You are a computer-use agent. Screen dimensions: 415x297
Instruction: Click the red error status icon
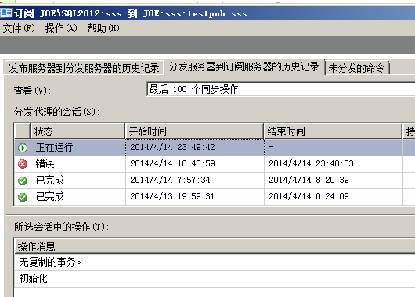pyautogui.click(x=23, y=164)
